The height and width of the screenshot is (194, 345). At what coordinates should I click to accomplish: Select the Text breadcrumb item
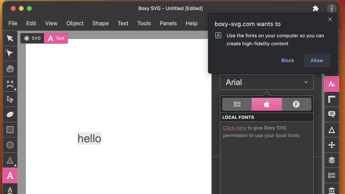coord(56,38)
